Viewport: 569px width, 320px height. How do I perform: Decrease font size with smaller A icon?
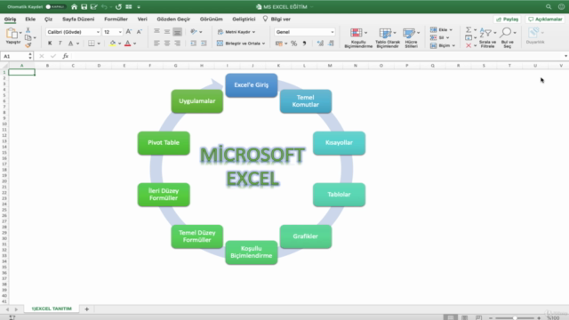click(x=140, y=32)
